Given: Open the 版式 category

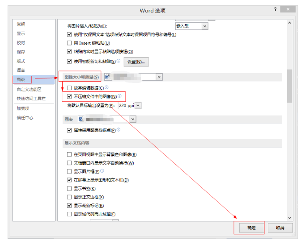Looking at the screenshot, I should point(21,61).
